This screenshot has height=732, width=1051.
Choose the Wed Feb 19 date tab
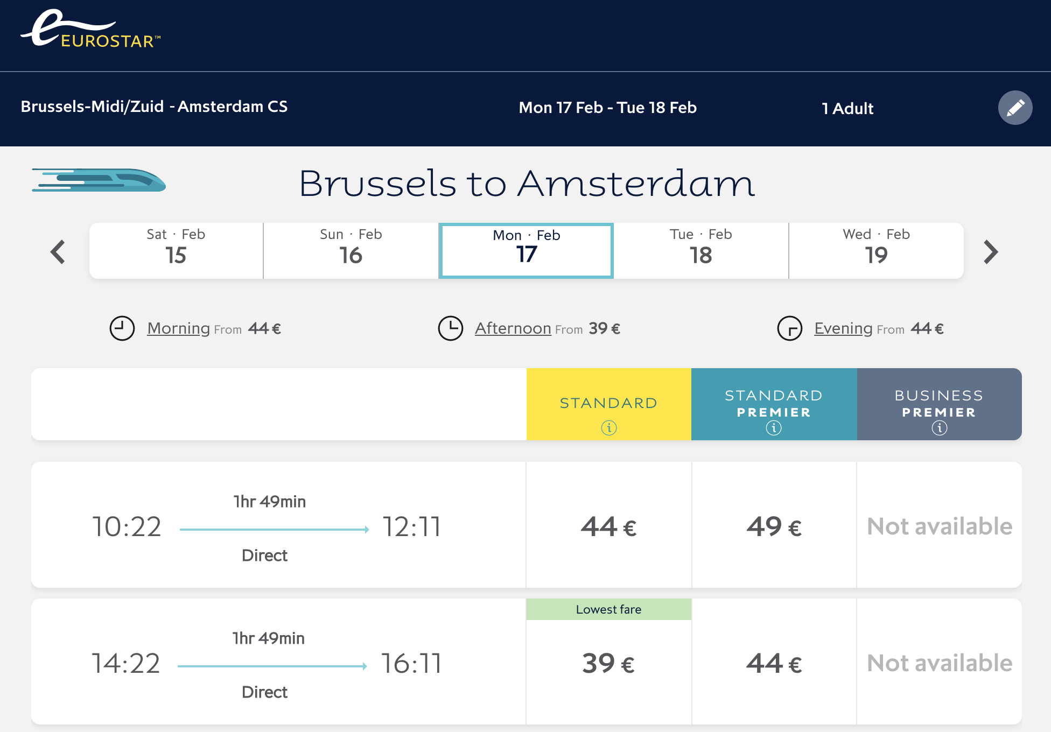click(x=876, y=251)
